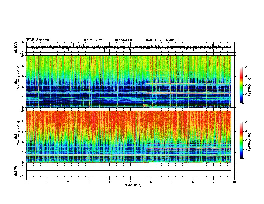Click the ch.1 colorbar log(PSD) label
Viewport: 264px width, 204px height.
(x=250, y=87)
